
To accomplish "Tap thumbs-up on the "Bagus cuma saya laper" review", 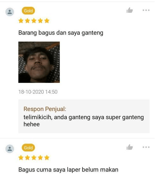I will tap(129, 147).
